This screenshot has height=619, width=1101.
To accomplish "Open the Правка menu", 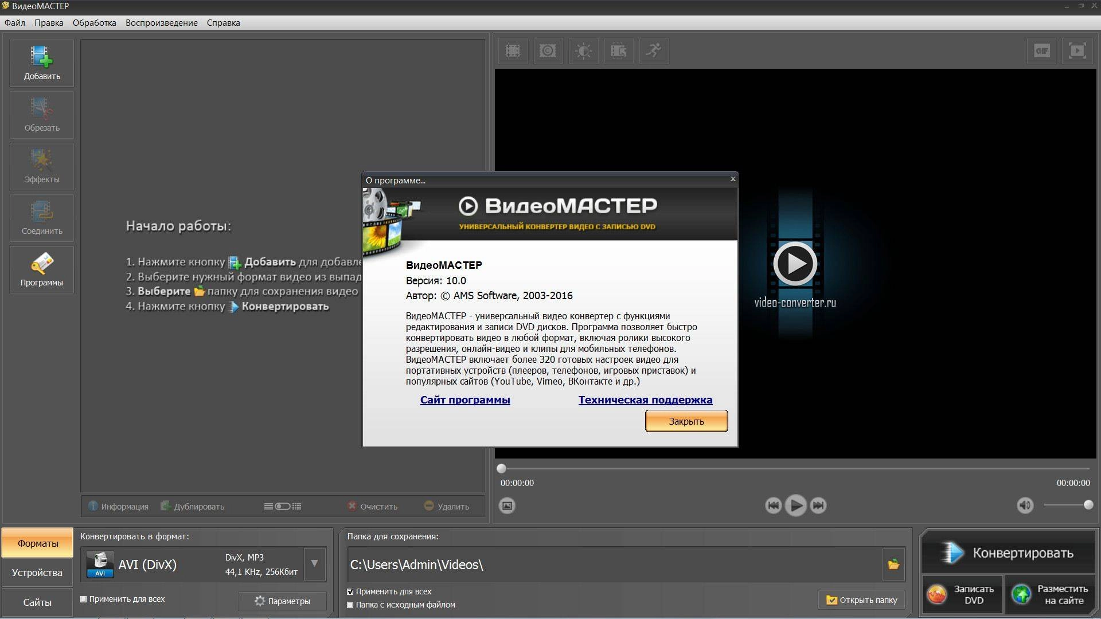I will (49, 23).
